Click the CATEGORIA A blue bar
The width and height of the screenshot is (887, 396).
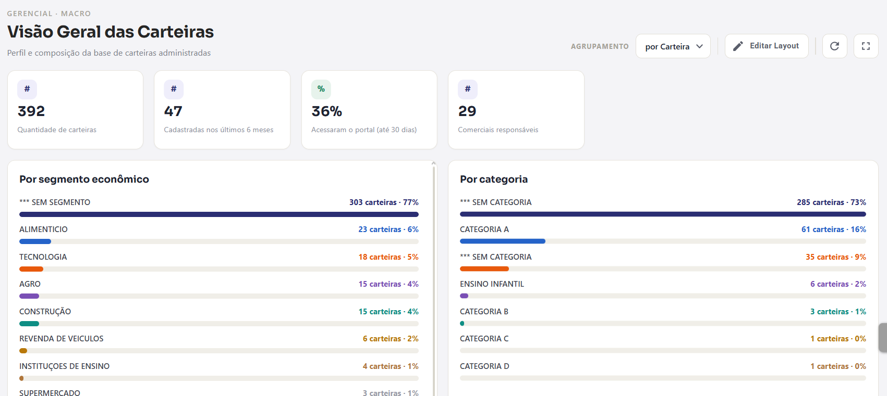503,241
